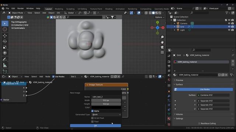Expand Camera item in outliner
This screenshot has height=132, width=236.
(174, 23)
